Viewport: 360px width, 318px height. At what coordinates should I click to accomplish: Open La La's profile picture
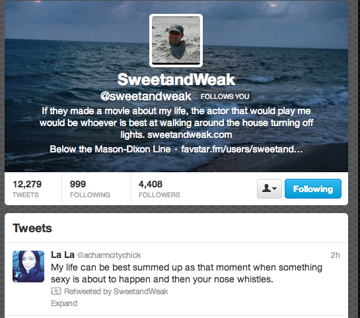point(28,267)
